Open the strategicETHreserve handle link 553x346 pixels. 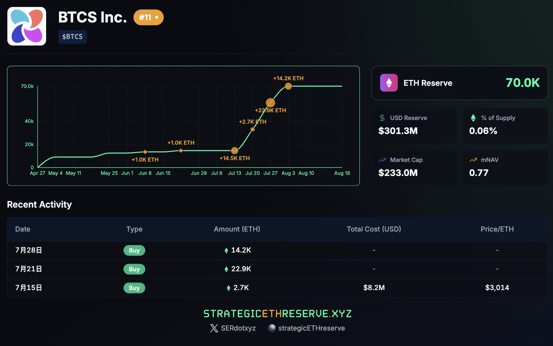pyautogui.click(x=312, y=328)
